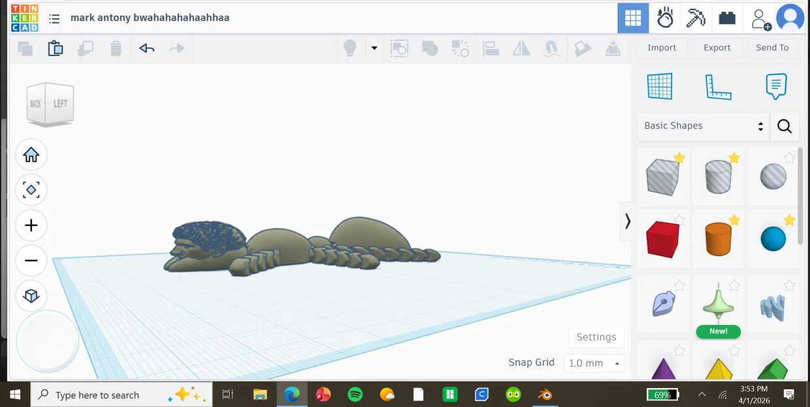Select the Duplicate and repeat icon

tap(86, 48)
